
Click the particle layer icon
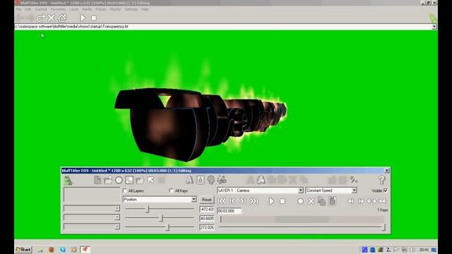click(222, 180)
